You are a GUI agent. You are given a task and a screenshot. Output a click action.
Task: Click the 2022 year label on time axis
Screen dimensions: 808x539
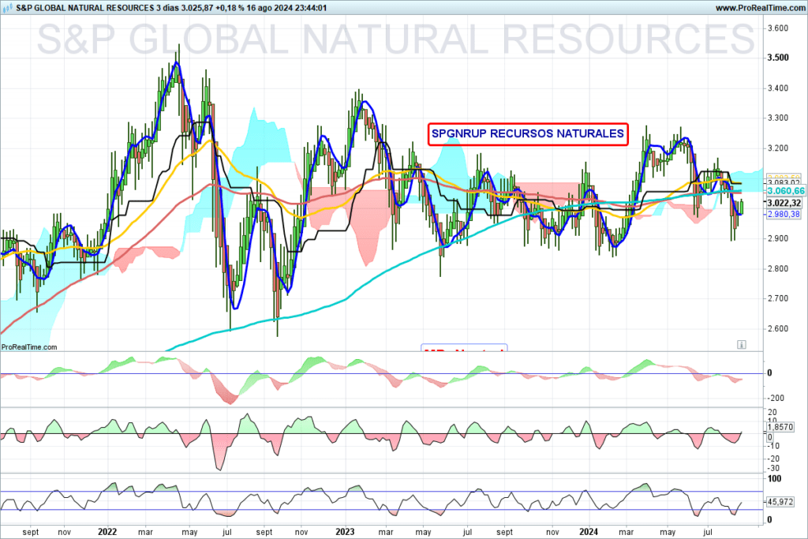[x=107, y=531]
